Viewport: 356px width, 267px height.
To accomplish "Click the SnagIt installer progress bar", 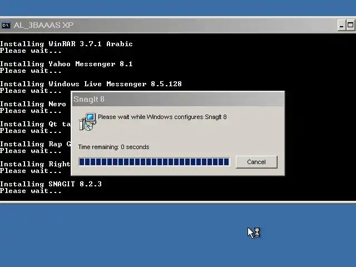I will 154,162.
